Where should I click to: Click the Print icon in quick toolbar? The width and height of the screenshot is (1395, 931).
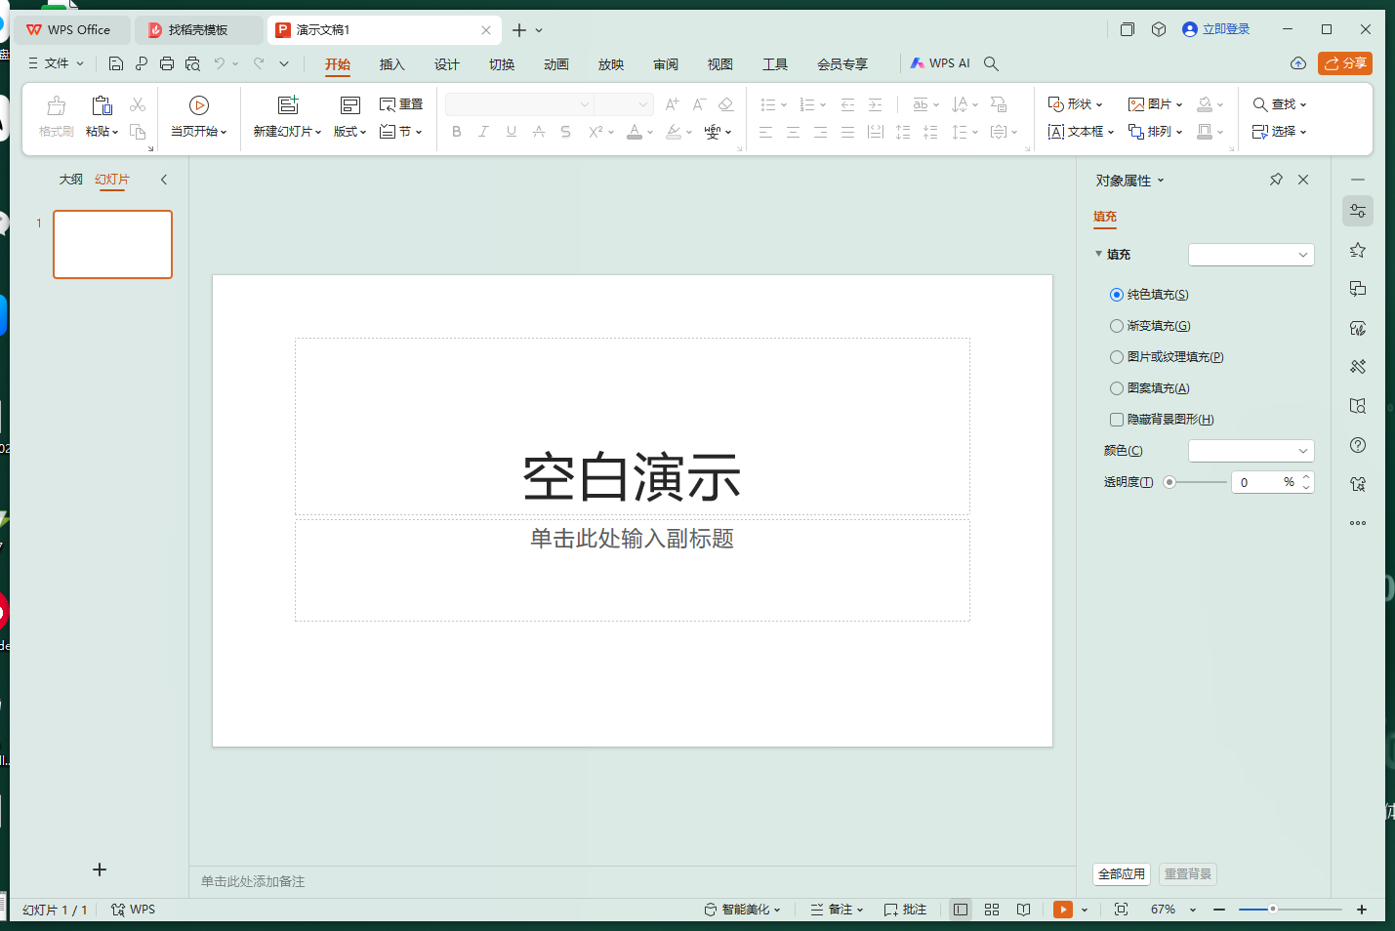(167, 63)
